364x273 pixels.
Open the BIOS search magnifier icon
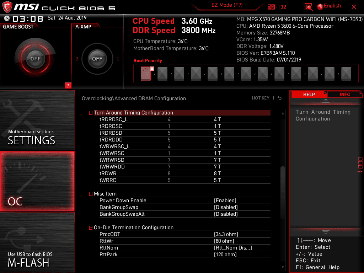(308, 7)
